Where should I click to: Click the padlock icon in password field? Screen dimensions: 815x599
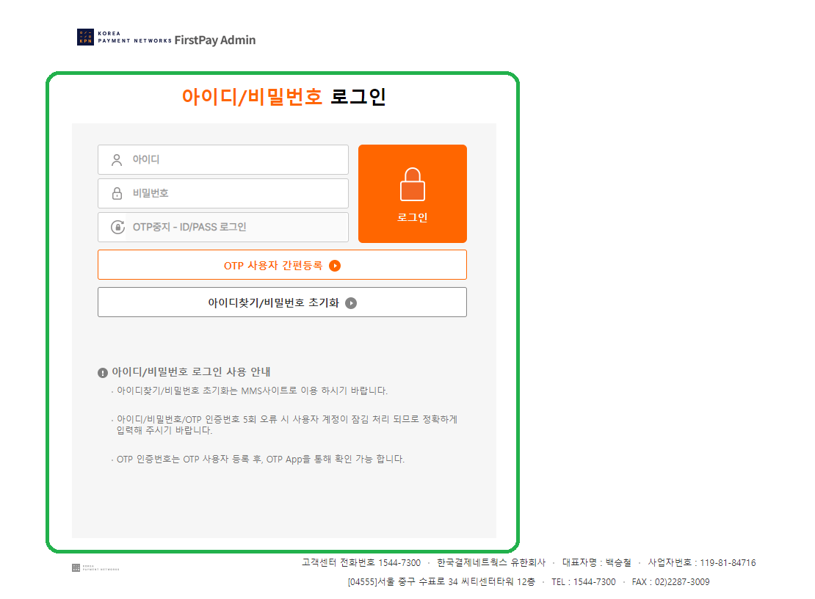(x=117, y=193)
